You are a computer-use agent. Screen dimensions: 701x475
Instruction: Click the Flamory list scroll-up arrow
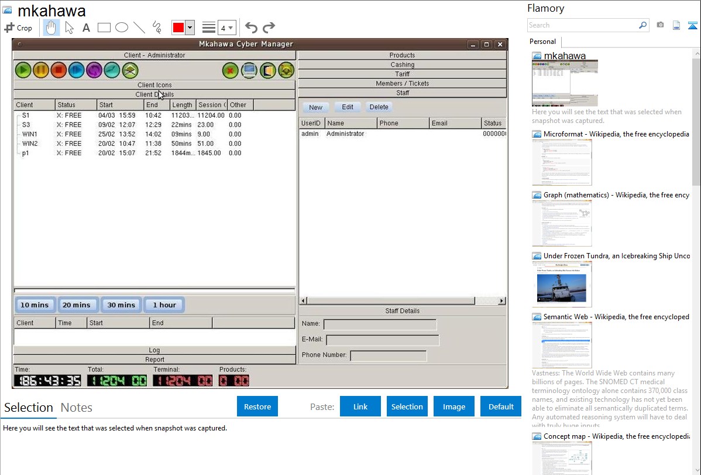pyautogui.click(x=696, y=53)
